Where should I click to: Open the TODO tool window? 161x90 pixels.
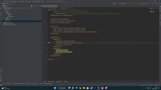9,83
